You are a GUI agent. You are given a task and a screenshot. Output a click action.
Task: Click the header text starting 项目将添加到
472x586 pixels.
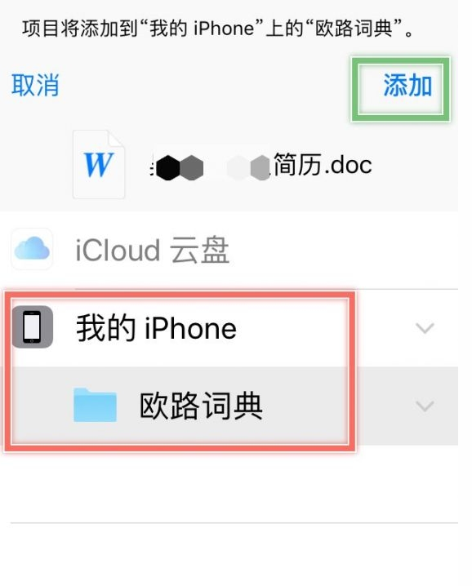point(218,29)
